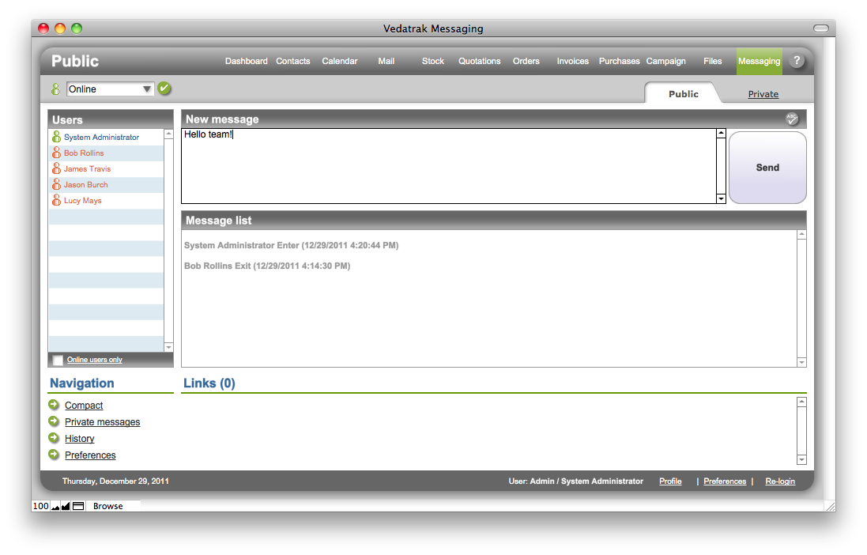The image size is (867, 555).
Task: Click up arrow of Message list scrollbar
Action: pos(801,235)
